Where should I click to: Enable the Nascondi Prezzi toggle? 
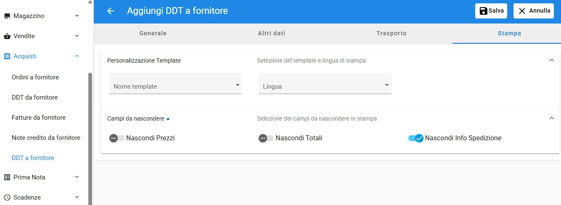tap(117, 138)
